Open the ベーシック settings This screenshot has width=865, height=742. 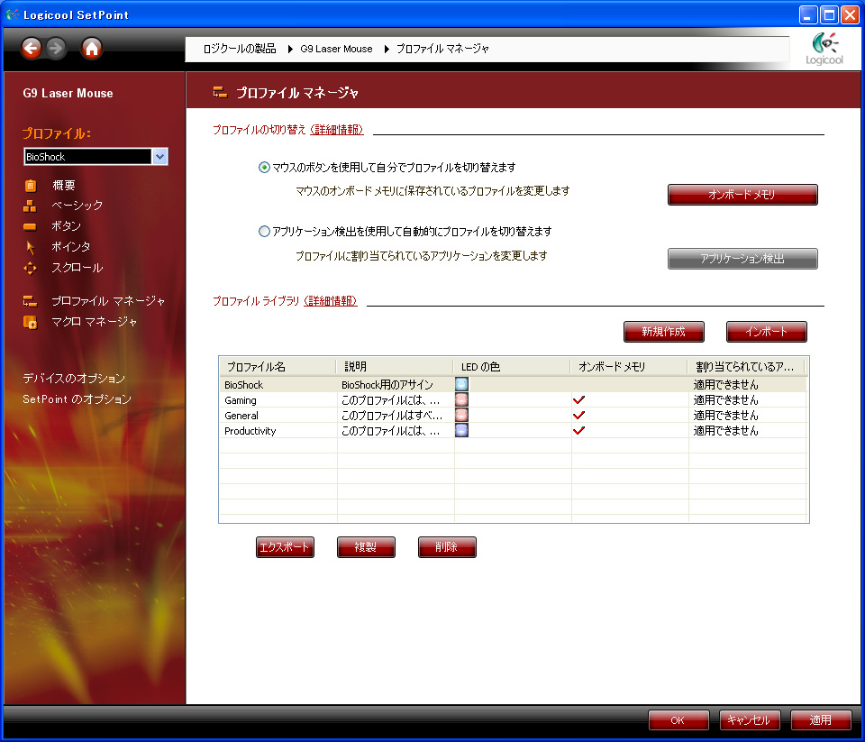[x=77, y=206]
